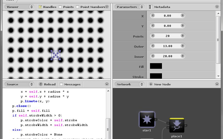Click the p.lineto(x, y) code line
This screenshot has width=223, height=139.
coord(35,101)
